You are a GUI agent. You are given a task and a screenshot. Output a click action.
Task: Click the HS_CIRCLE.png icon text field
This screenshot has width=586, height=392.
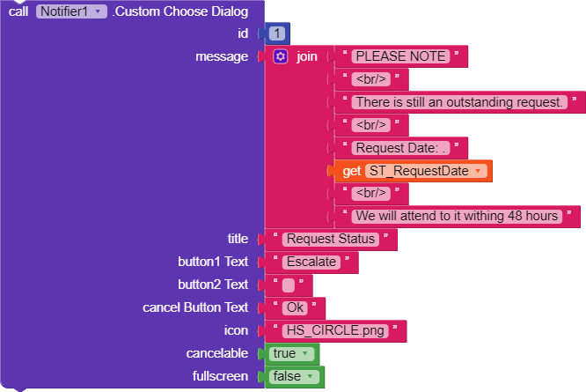tap(335, 330)
